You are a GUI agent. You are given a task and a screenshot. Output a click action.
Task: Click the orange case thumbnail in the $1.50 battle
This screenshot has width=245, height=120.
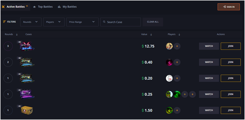click(27, 110)
